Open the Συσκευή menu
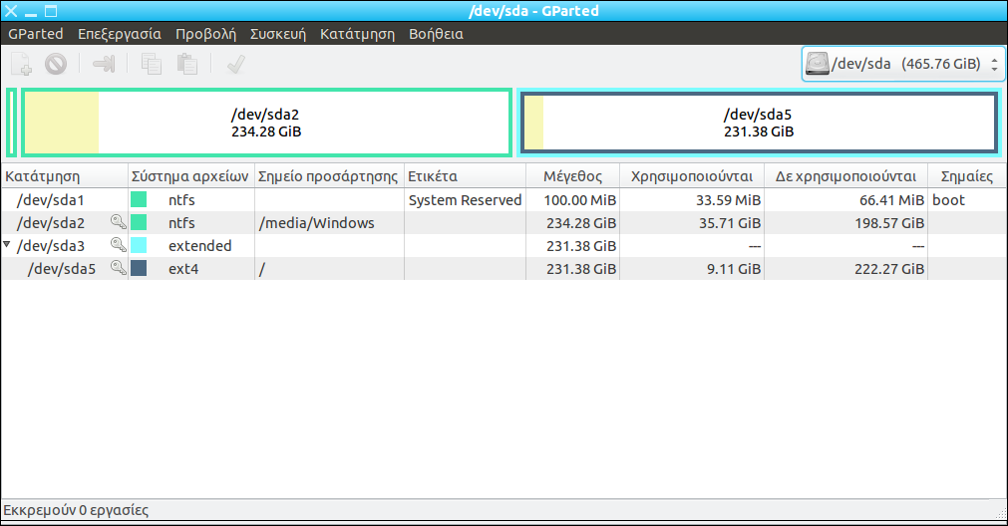1008x526 pixels. [x=278, y=34]
